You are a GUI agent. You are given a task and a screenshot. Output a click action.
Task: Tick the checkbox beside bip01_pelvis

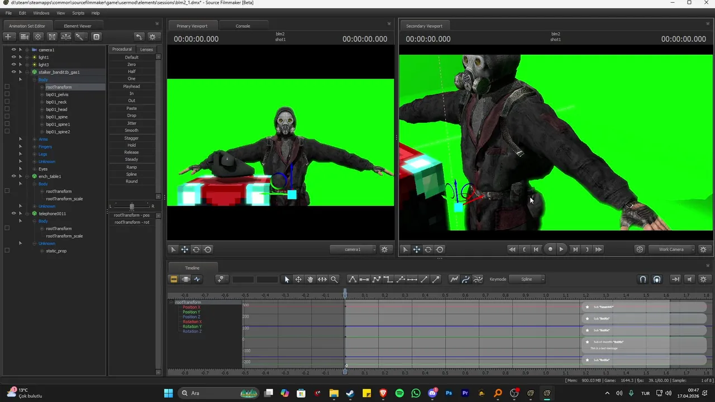point(7,94)
